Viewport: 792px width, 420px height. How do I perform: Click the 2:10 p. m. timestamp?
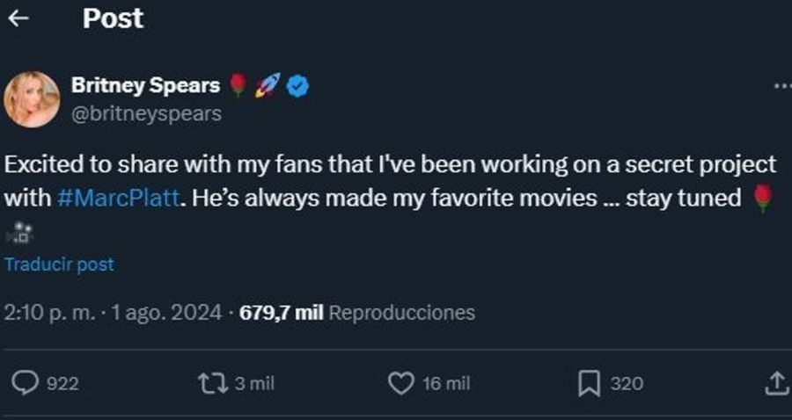tap(52, 312)
